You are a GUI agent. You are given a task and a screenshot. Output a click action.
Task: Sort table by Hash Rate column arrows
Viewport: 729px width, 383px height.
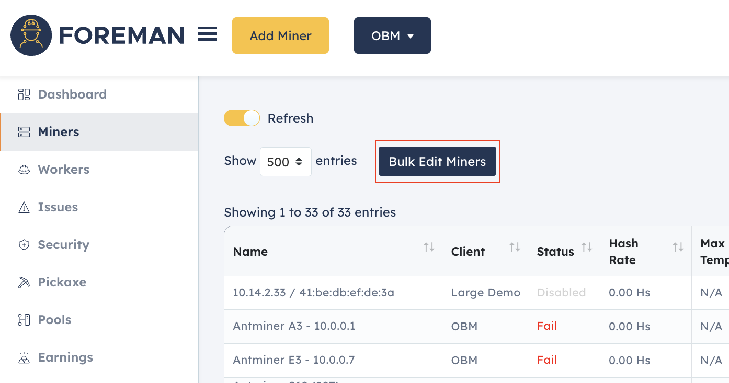pos(678,247)
